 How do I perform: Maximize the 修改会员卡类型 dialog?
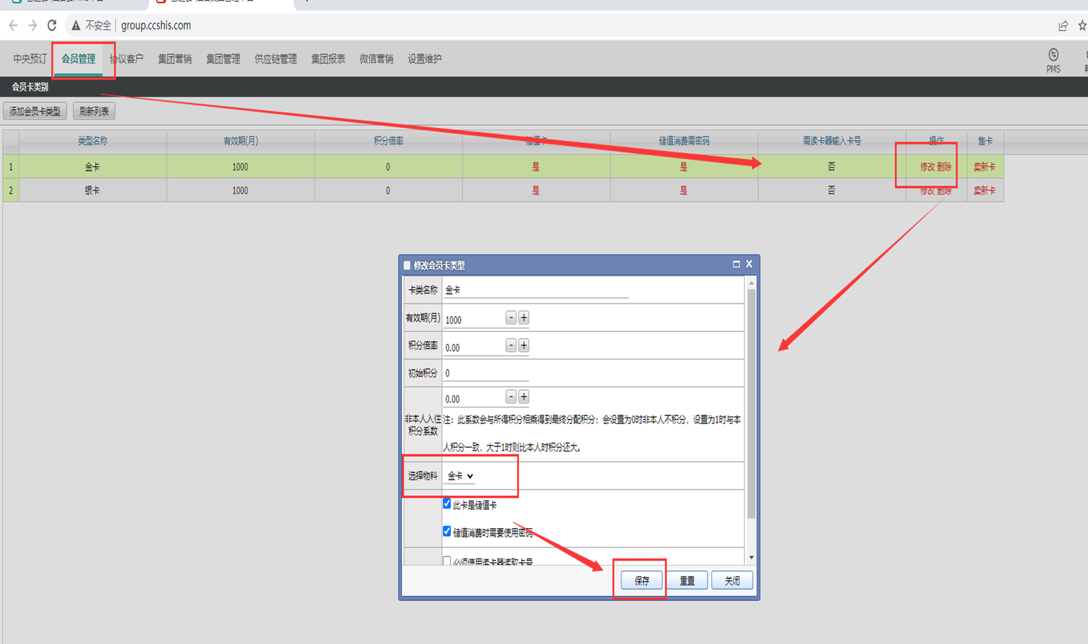tap(736, 264)
